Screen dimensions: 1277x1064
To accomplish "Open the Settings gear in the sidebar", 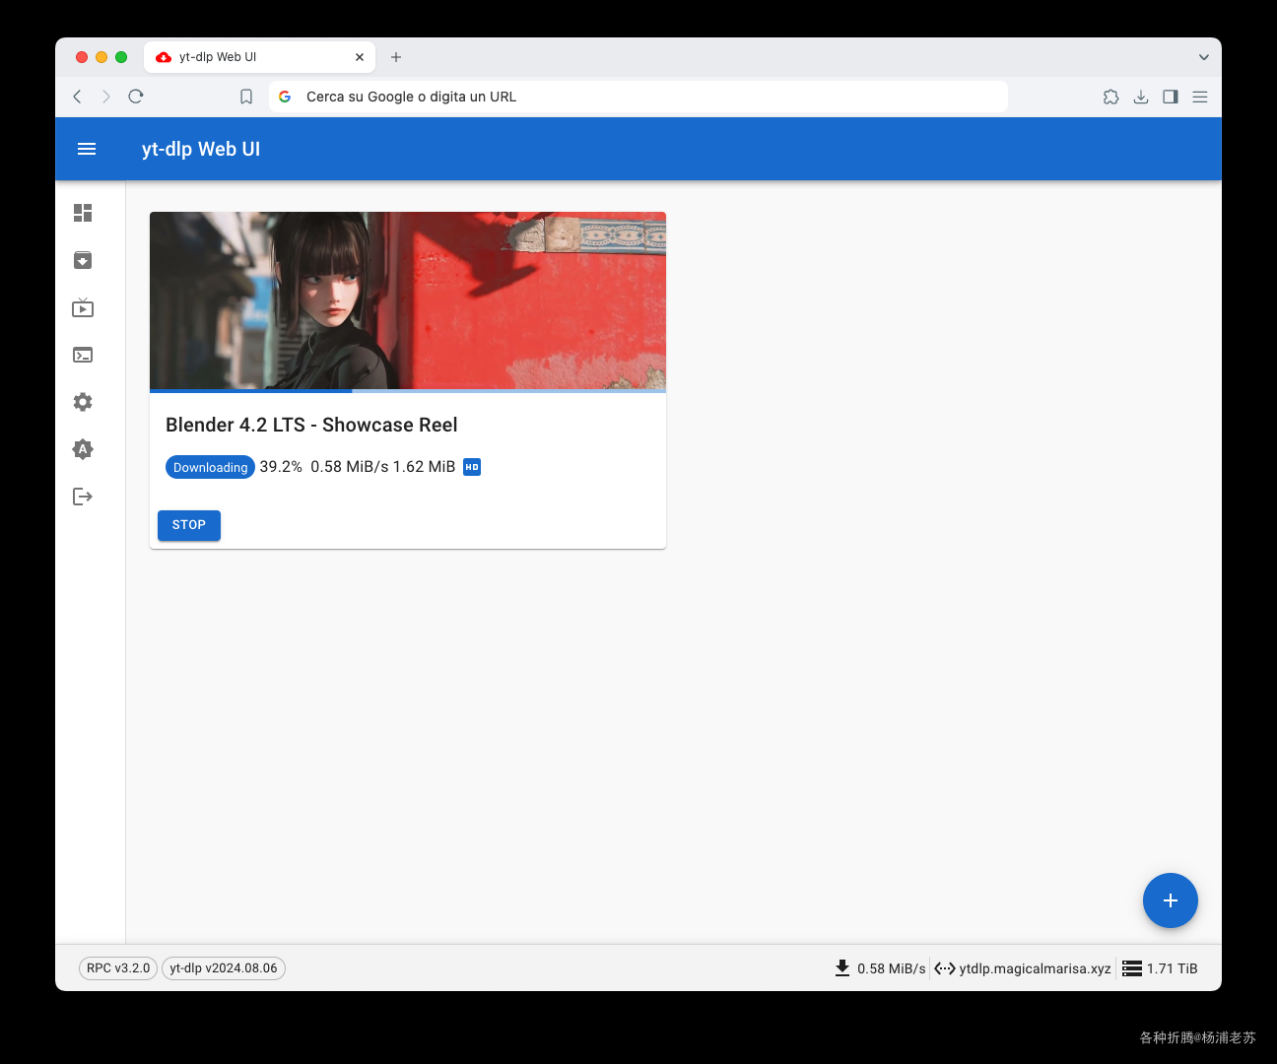I will pyautogui.click(x=83, y=402).
